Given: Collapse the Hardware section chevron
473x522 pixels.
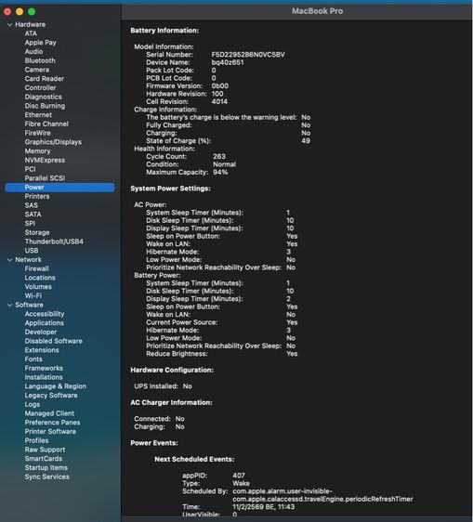Looking at the screenshot, I should [9, 25].
